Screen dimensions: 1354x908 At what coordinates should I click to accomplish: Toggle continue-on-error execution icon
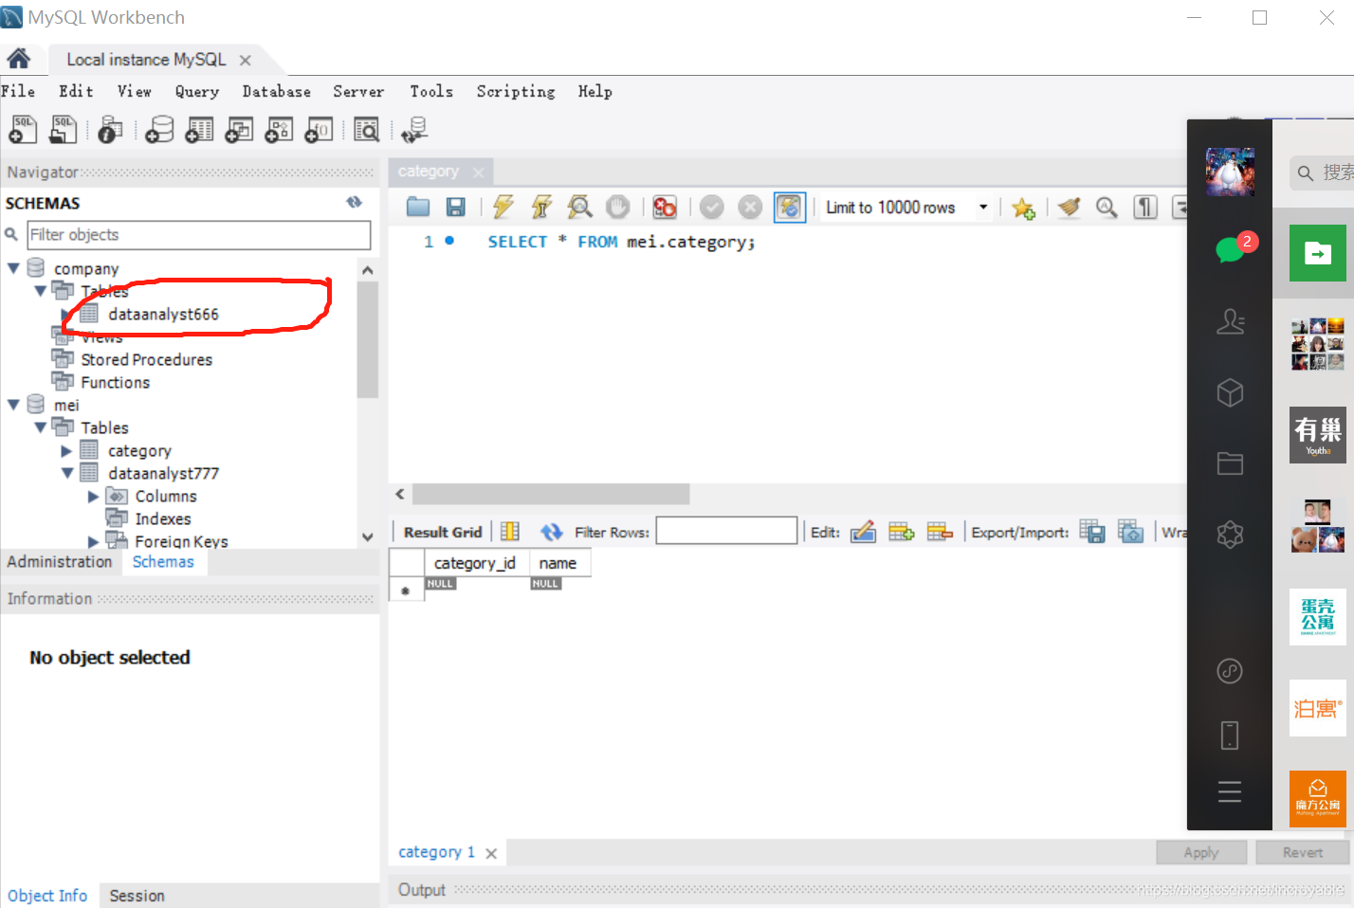click(x=665, y=207)
